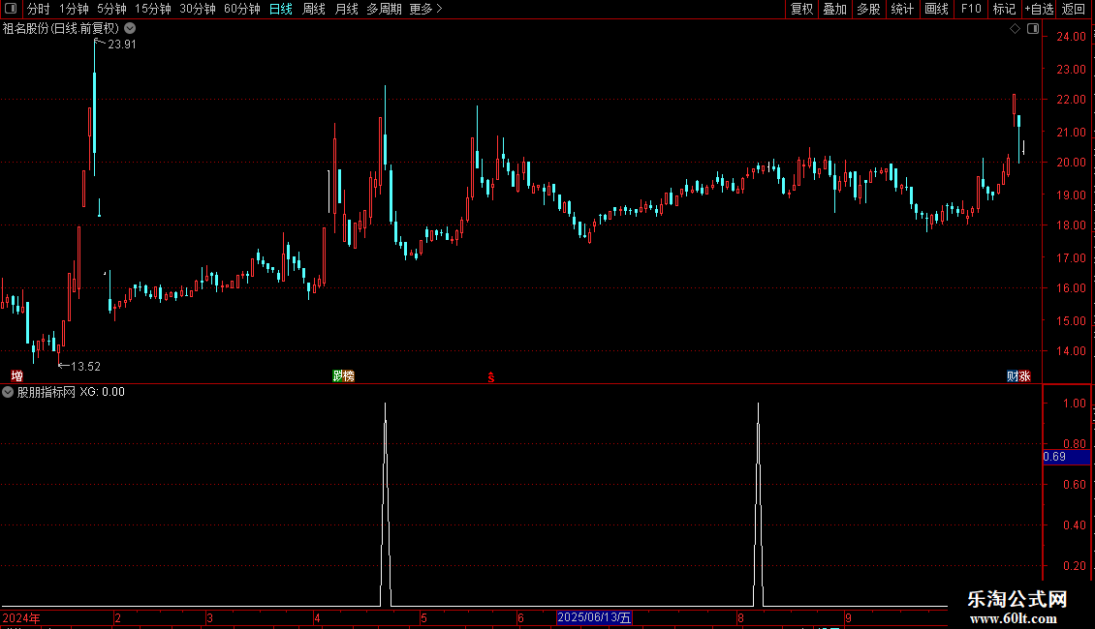Click the 2025/06/13 date label

594,617
